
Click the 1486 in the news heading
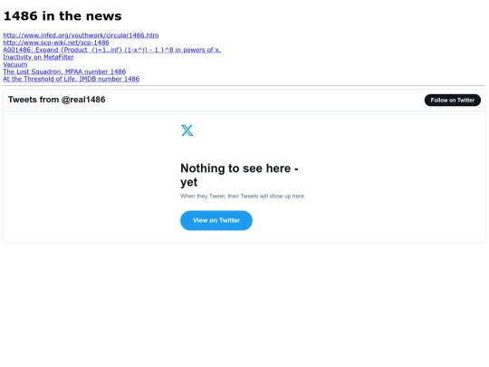[62, 16]
